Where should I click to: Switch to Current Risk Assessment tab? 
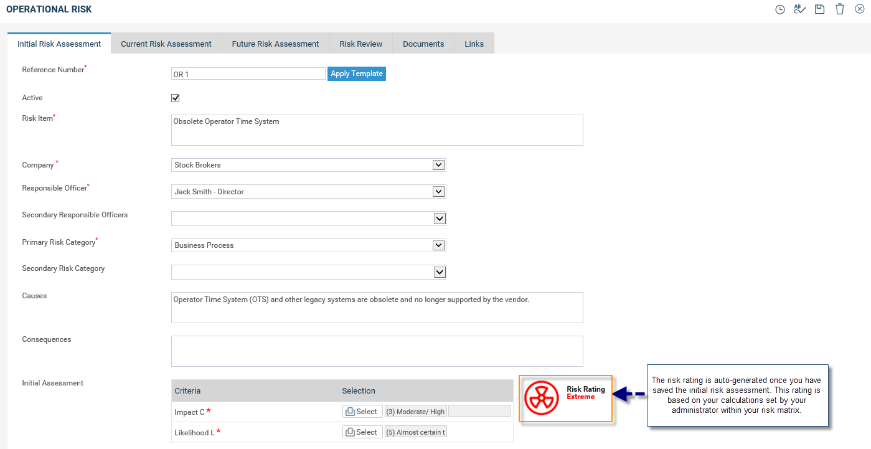166,44
